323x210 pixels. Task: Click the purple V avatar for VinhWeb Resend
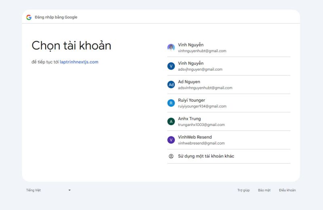pyautogui.click(x=171, y=140)
